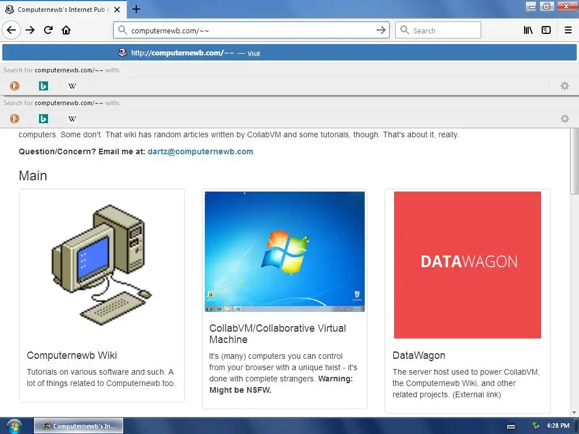Open the DataWagon card title
579x434 pixels.
pos(419,355)
